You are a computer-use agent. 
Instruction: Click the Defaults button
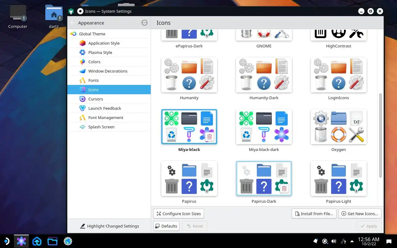166,226
